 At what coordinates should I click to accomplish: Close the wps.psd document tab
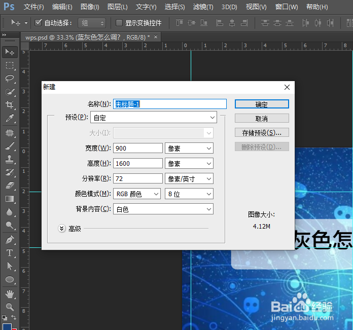pyautogui.click(x=156, y=36)
